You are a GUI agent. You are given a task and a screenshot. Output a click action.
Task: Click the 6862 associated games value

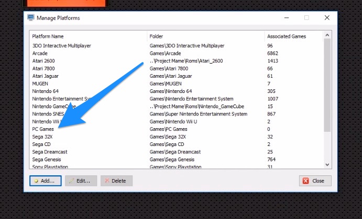[x=272, y=53]
